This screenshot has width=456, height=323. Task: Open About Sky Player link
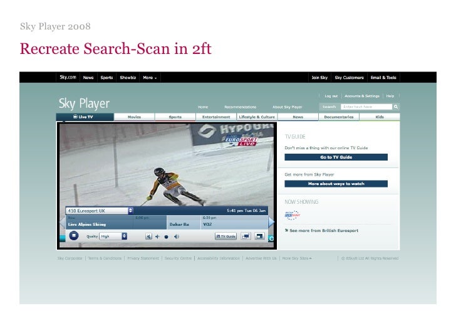click(288, 107)
